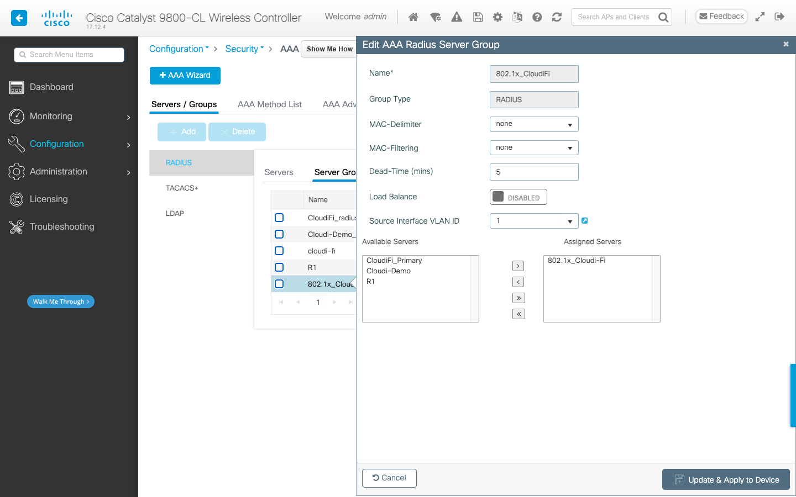This screenshot has width=796, height=497.
Task: Refresh the page using the sync icon
Action: [x=557, y=17]
